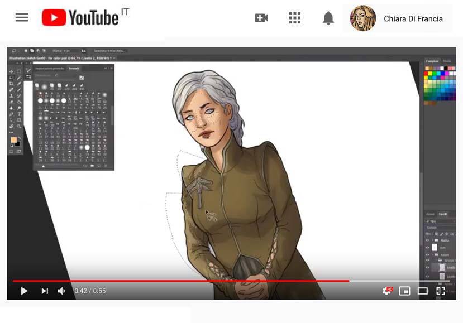Choose the Add to selection option
Viewport: 463px width, 323px height.
(32, 51)
